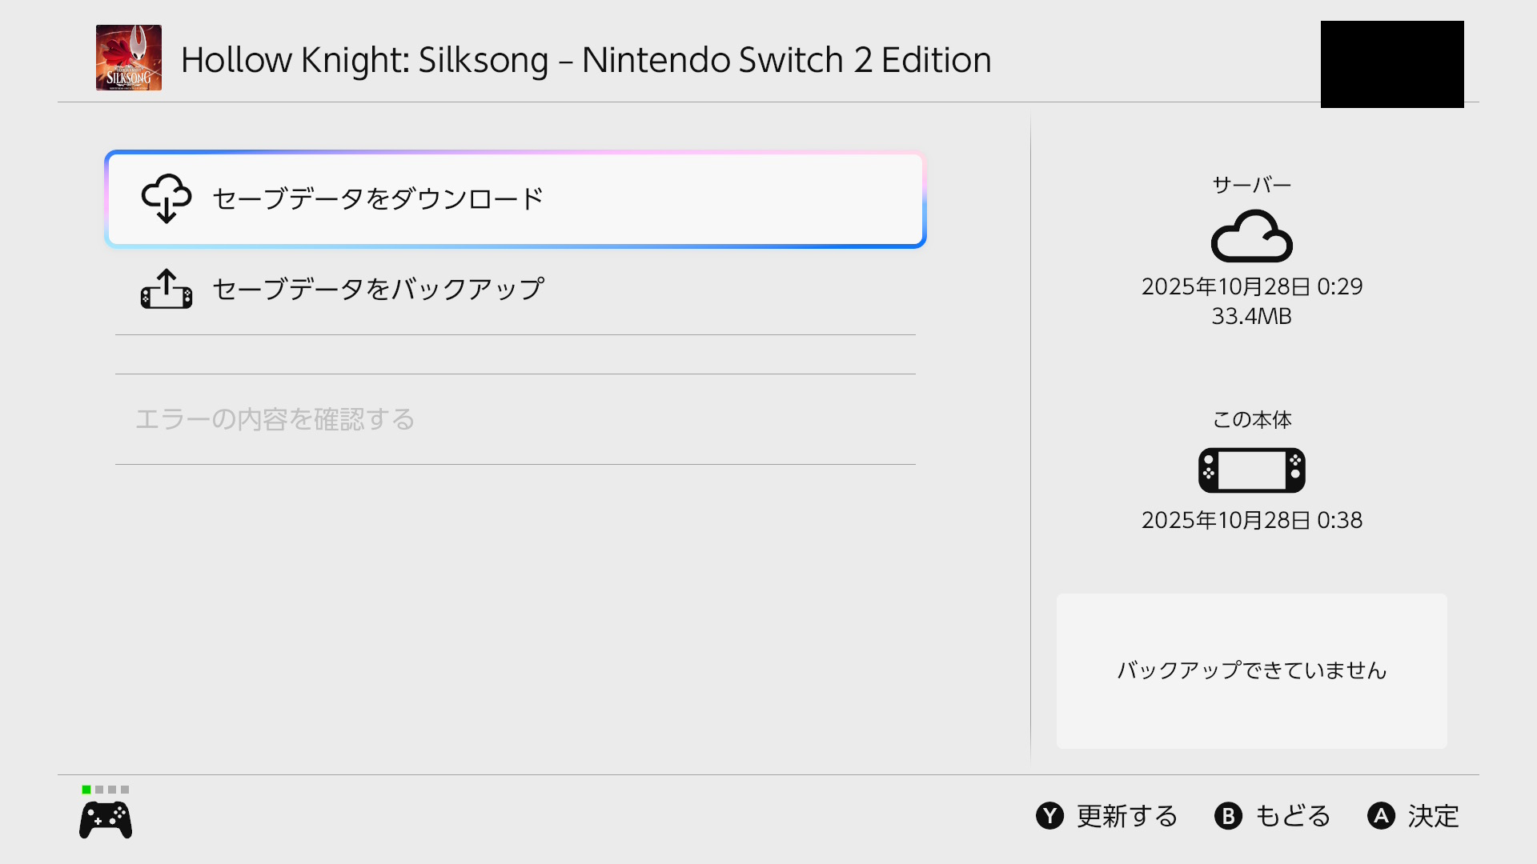The height and width of the screenshot is (864, 1537).
Task: Click the black user avatar box
Action: click(x=1392, y=64)
